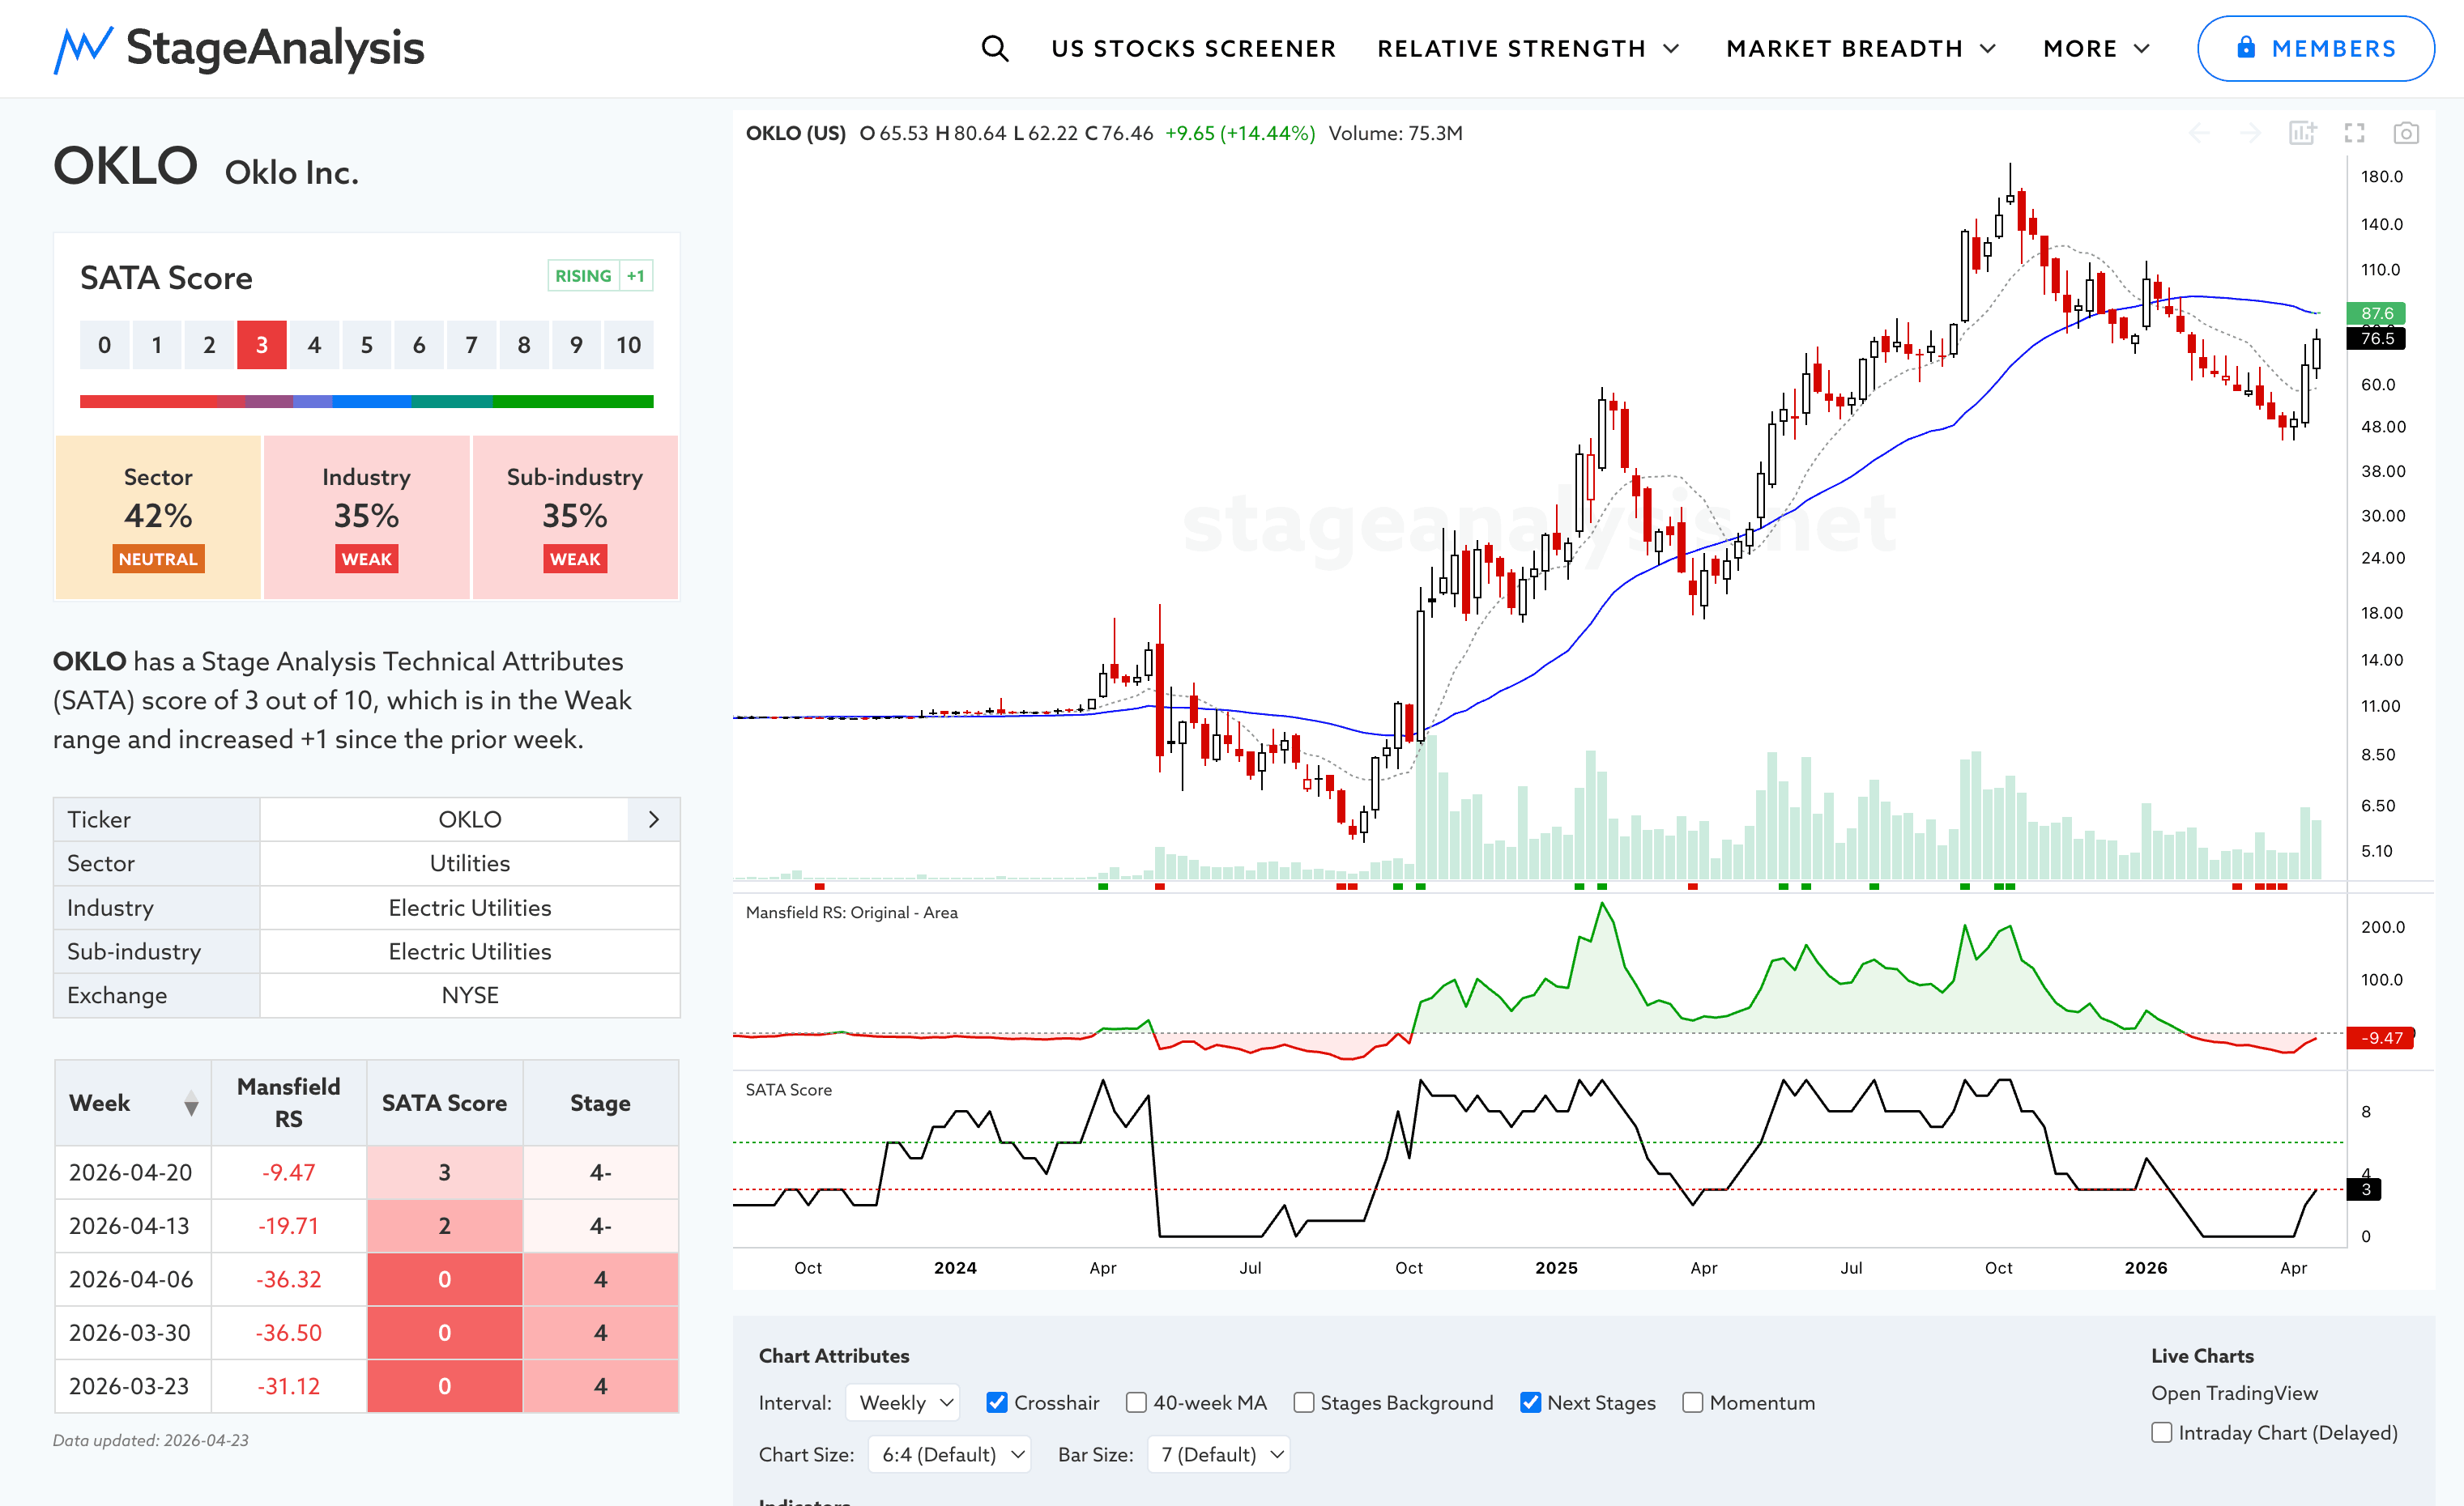Click the add indicator chart icon

2302,133
